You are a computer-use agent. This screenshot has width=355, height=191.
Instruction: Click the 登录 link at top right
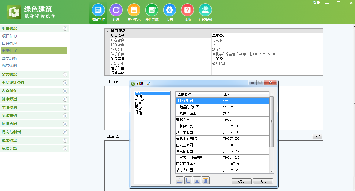(317, 3)
